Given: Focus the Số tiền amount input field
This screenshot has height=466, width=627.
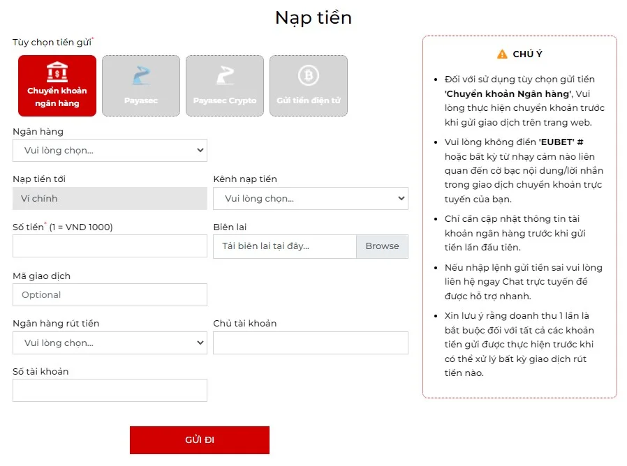Looking at the screenshot, I should 110,246.
